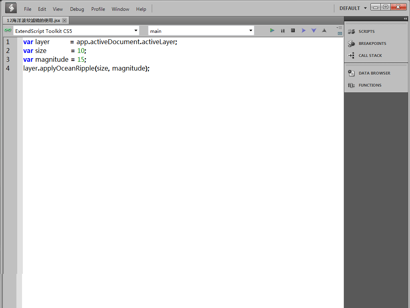Open the document flyout menu icon
This screenshot has width=410, height=308.
pyautogui.click(x=340, y=28)
